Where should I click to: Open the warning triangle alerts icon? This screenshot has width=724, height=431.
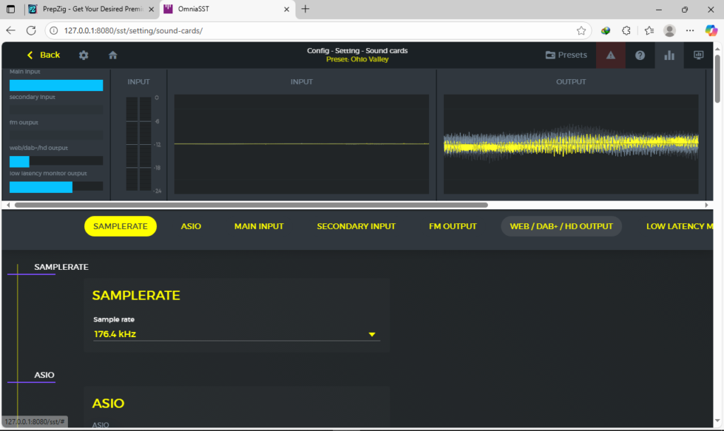(611, 55)
